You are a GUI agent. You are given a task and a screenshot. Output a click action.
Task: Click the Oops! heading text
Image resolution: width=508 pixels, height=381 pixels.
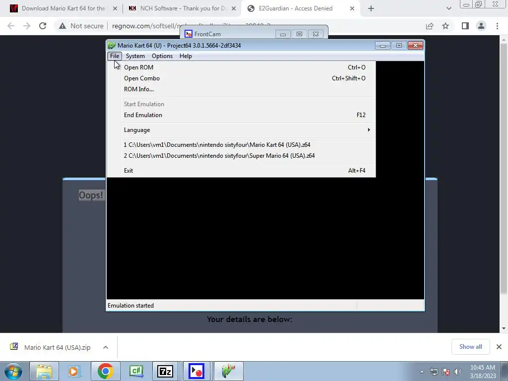tap(91, 195)
